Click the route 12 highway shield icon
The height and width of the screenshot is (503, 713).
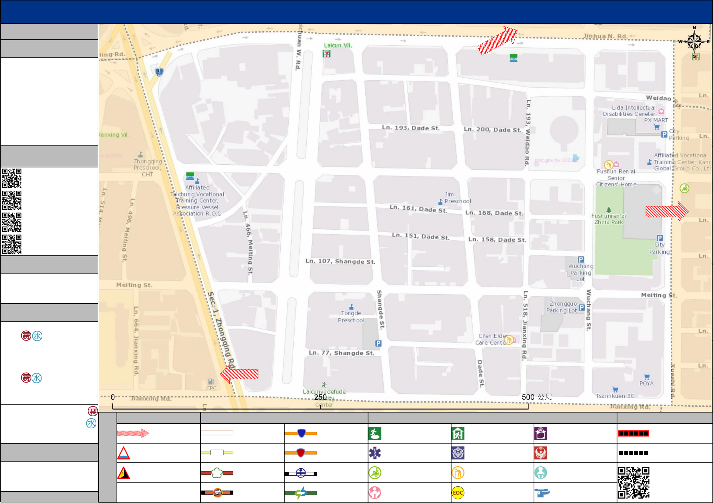pos(159,72)
